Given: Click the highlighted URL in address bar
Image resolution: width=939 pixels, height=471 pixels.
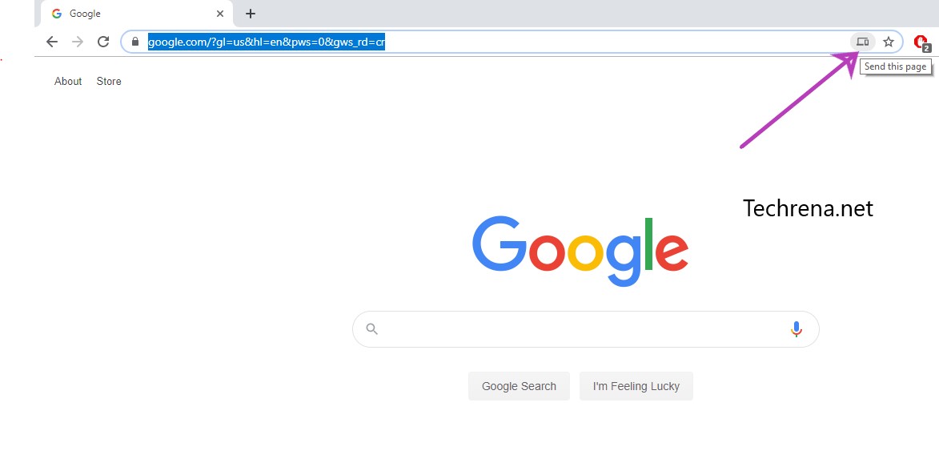Looking at the screenshot, I should click(267, 42).
